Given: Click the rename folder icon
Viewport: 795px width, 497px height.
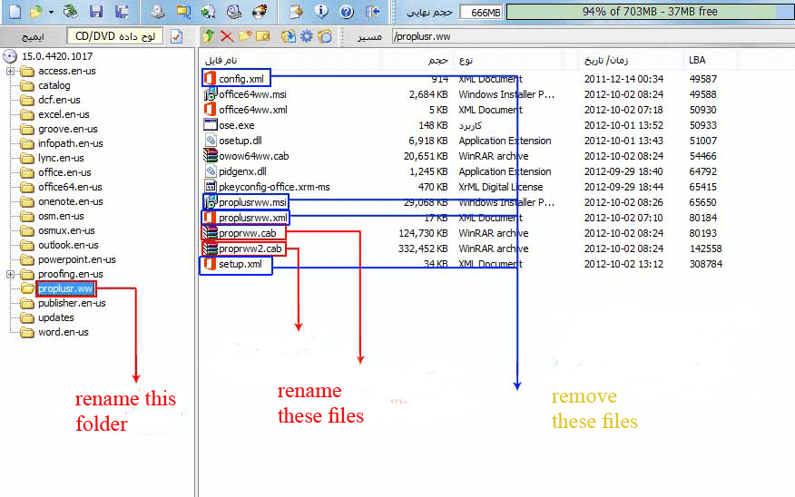Looking at the screenshot, I should (263, 36).
